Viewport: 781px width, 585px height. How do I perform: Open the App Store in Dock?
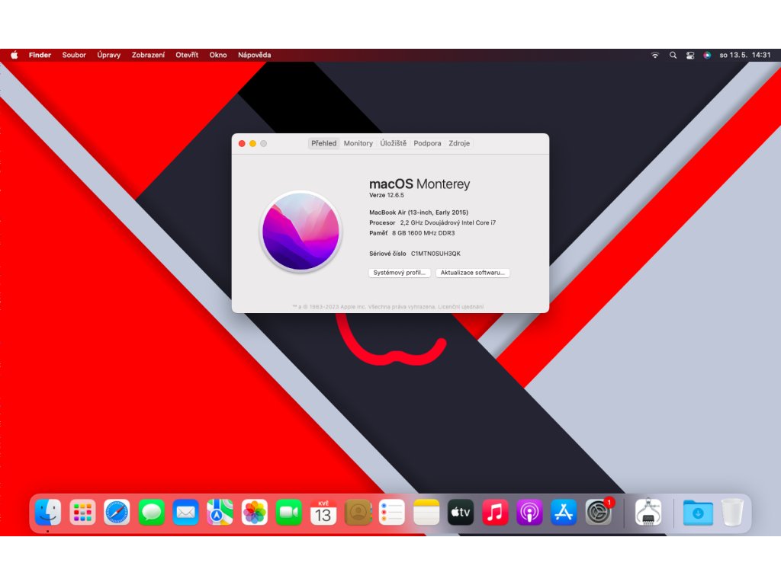tap(564, 513)
